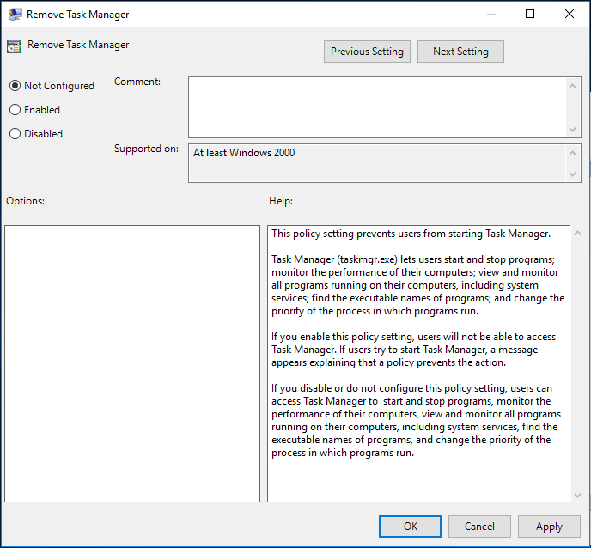This screenshot has width=591, height=548.
Task: Select the Not Configured radio button
Action: pyautogui.click(x=15, y=86)
